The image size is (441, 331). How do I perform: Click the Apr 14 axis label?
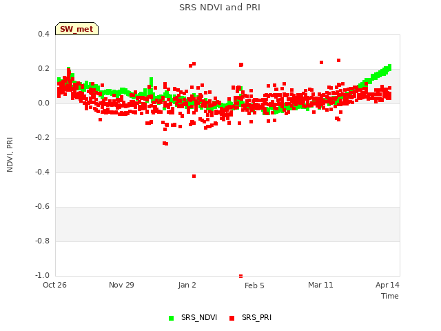pos(387,285)
